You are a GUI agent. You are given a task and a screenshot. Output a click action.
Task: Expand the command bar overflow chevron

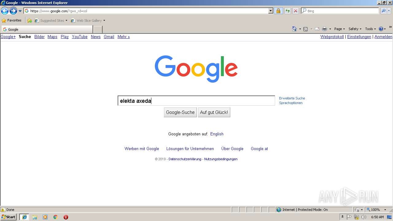tap(390, 27)
